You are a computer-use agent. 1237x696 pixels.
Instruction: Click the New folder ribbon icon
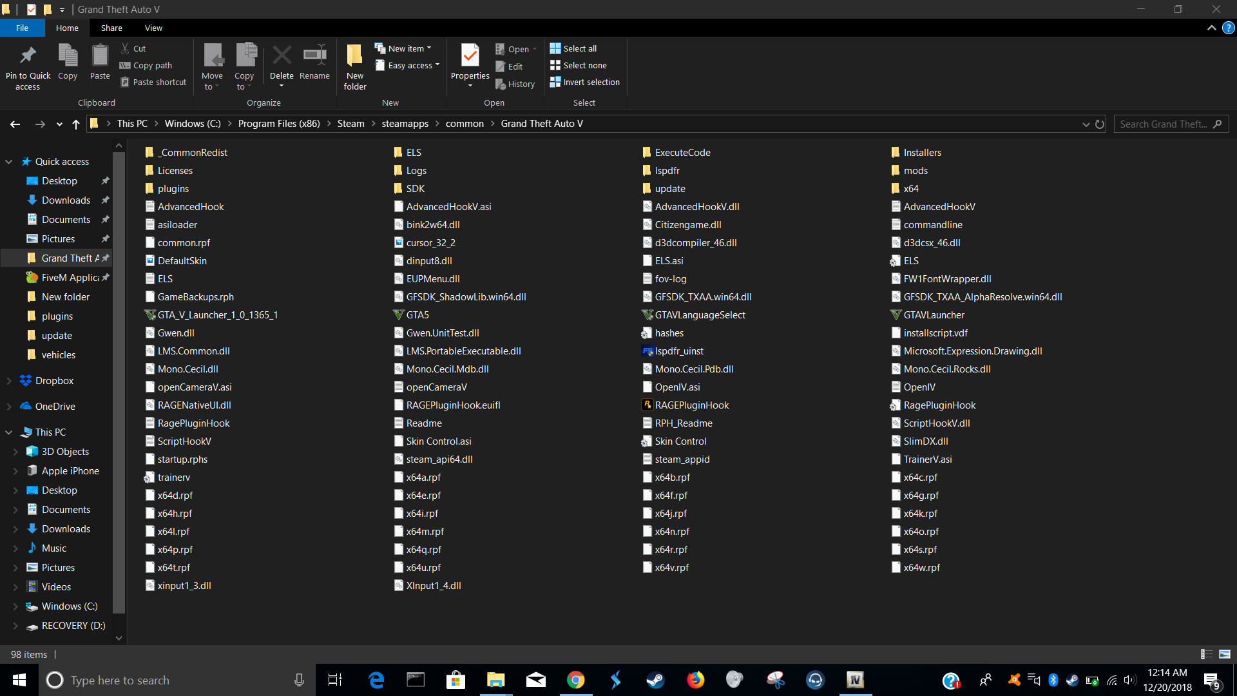coord(354,57)
